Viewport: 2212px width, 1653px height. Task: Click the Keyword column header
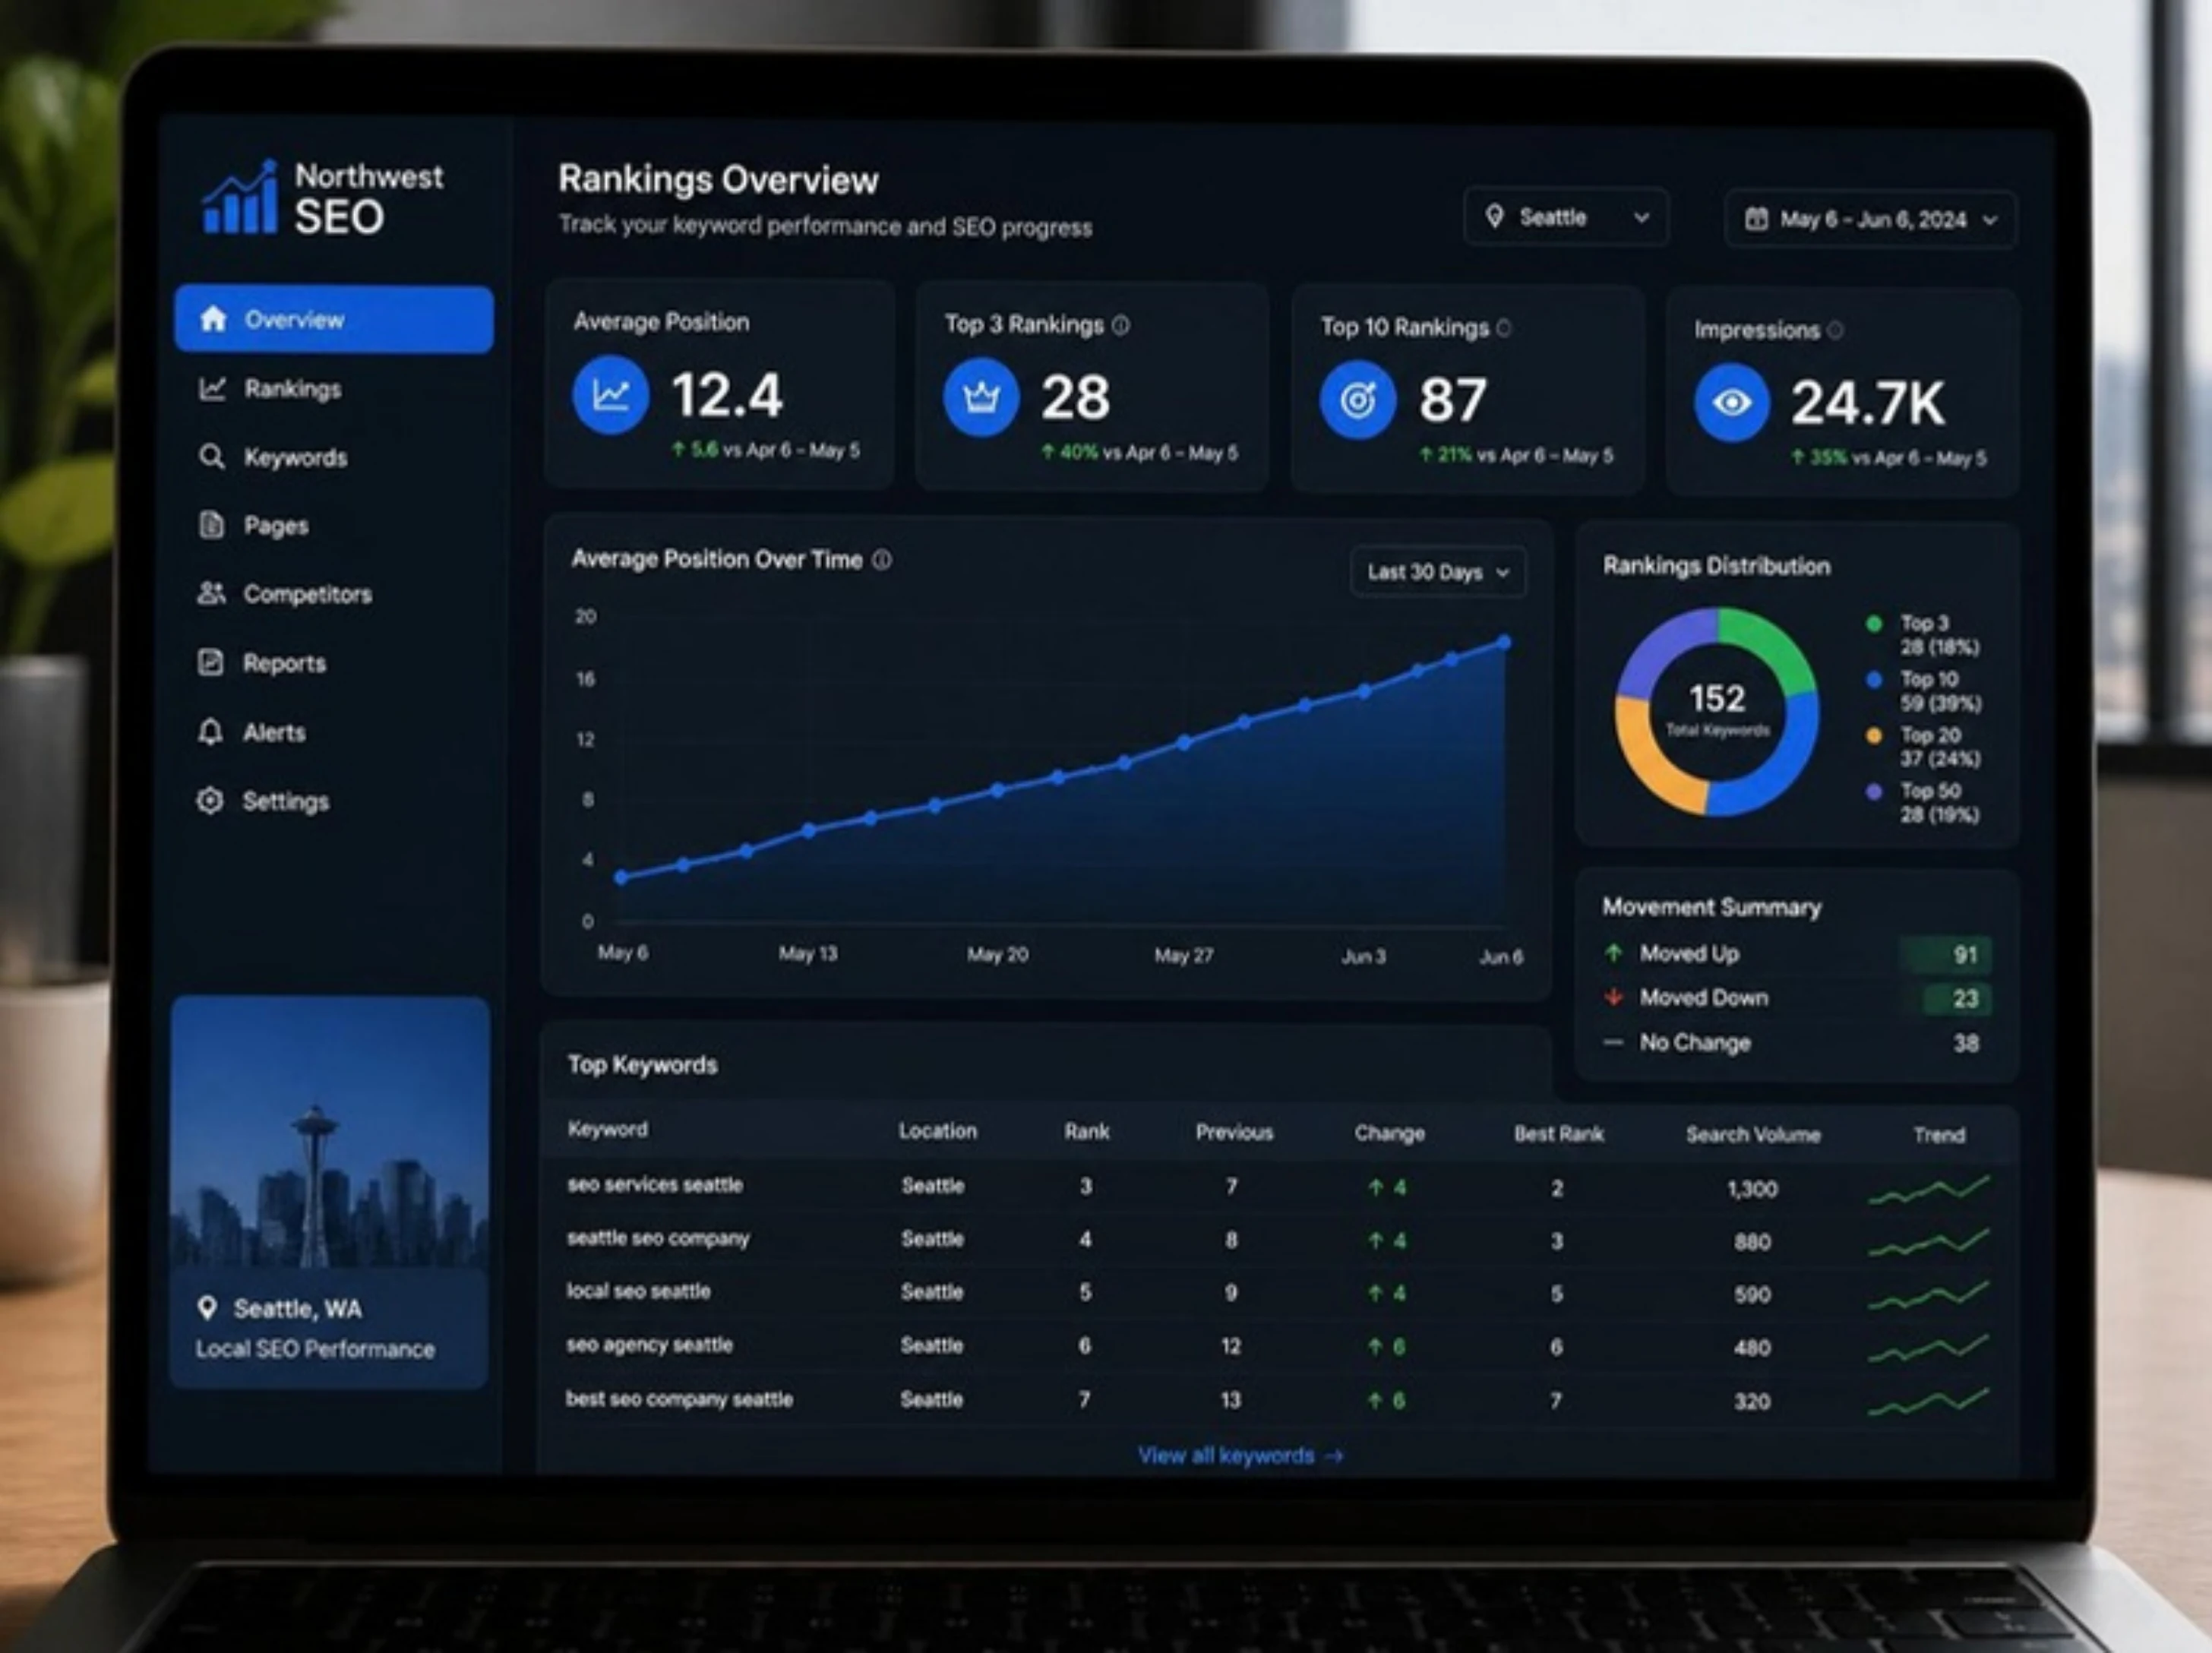pyautogui.click(x=608, y=1129)
